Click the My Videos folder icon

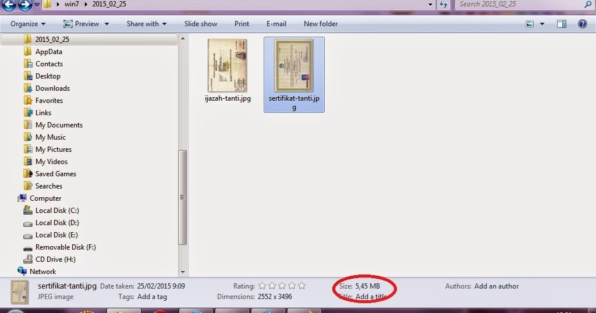pos(28,161)
